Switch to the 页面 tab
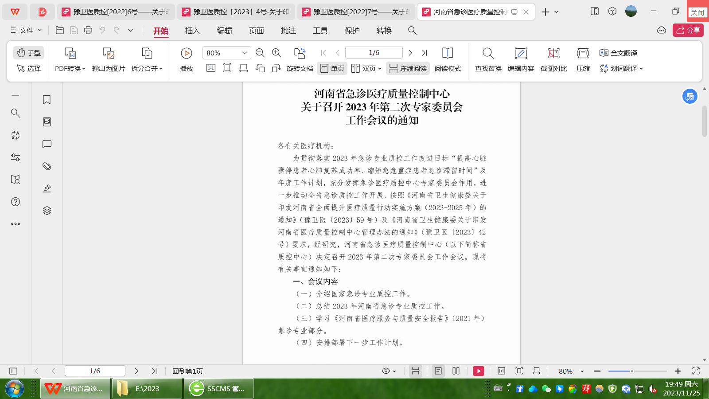709x399 pixels. click(257, 31)
